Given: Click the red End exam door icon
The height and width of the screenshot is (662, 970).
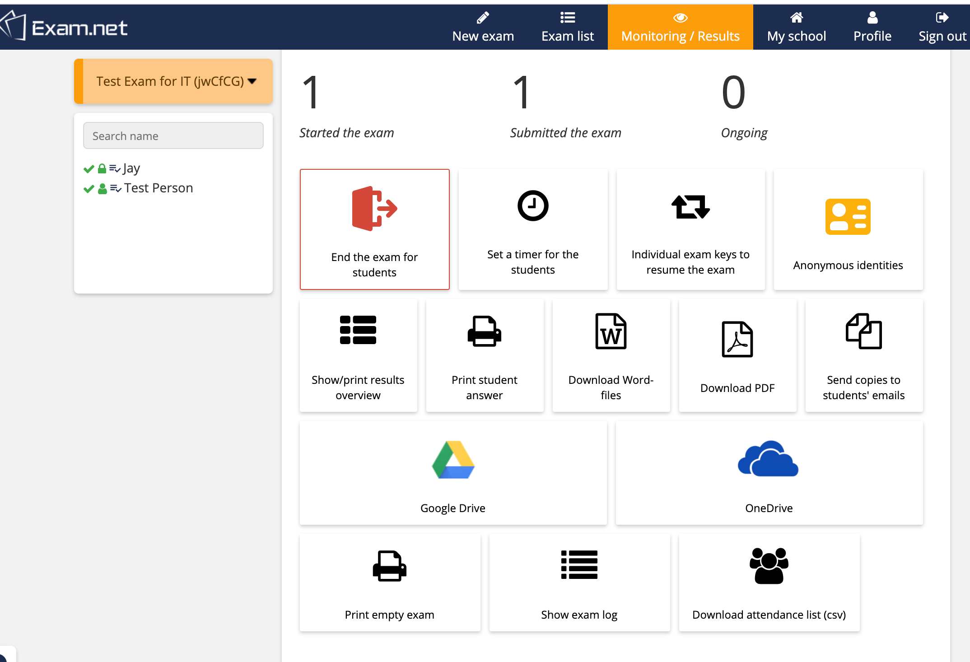Looking at the screenshot, I should coord(374,209).
